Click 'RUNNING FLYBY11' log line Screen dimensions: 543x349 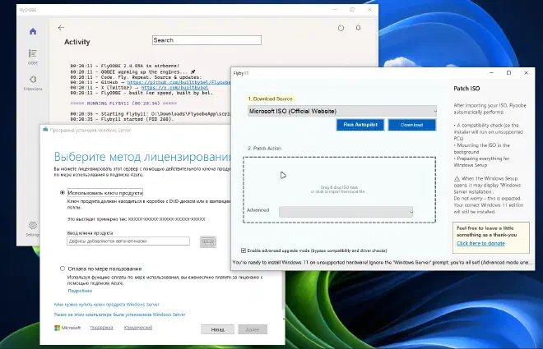123,103
